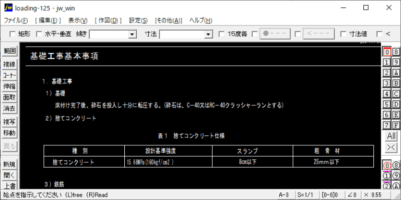Select layer F square icon
The height and width of the screenshot is (200, 401).
pos(396,125)
